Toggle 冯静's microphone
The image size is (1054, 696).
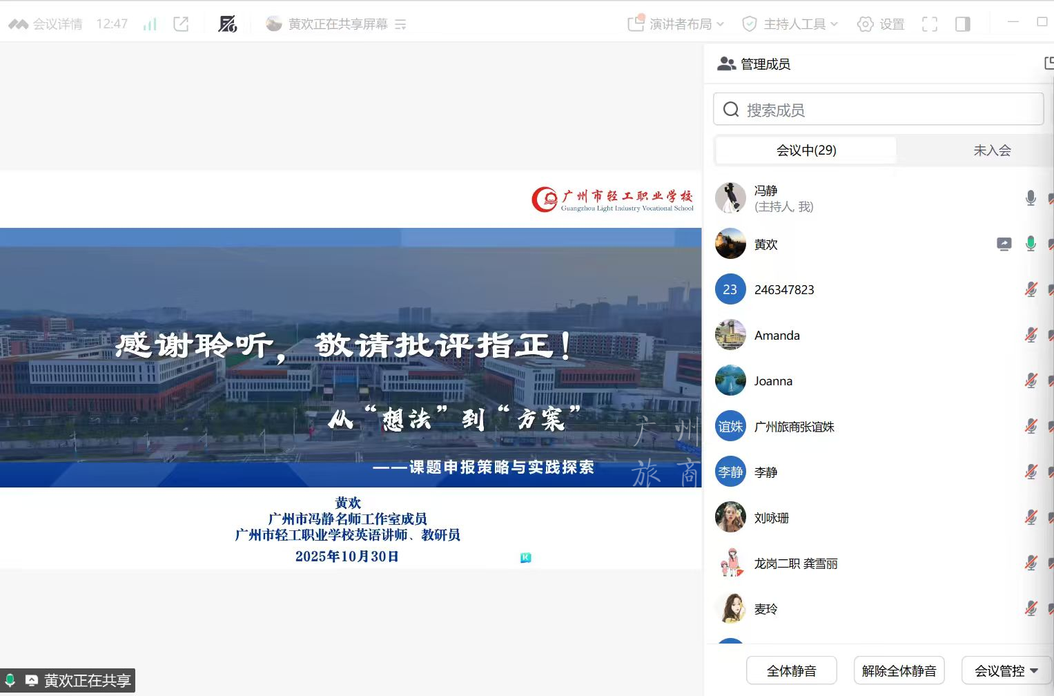click(x=1031, y=198)
